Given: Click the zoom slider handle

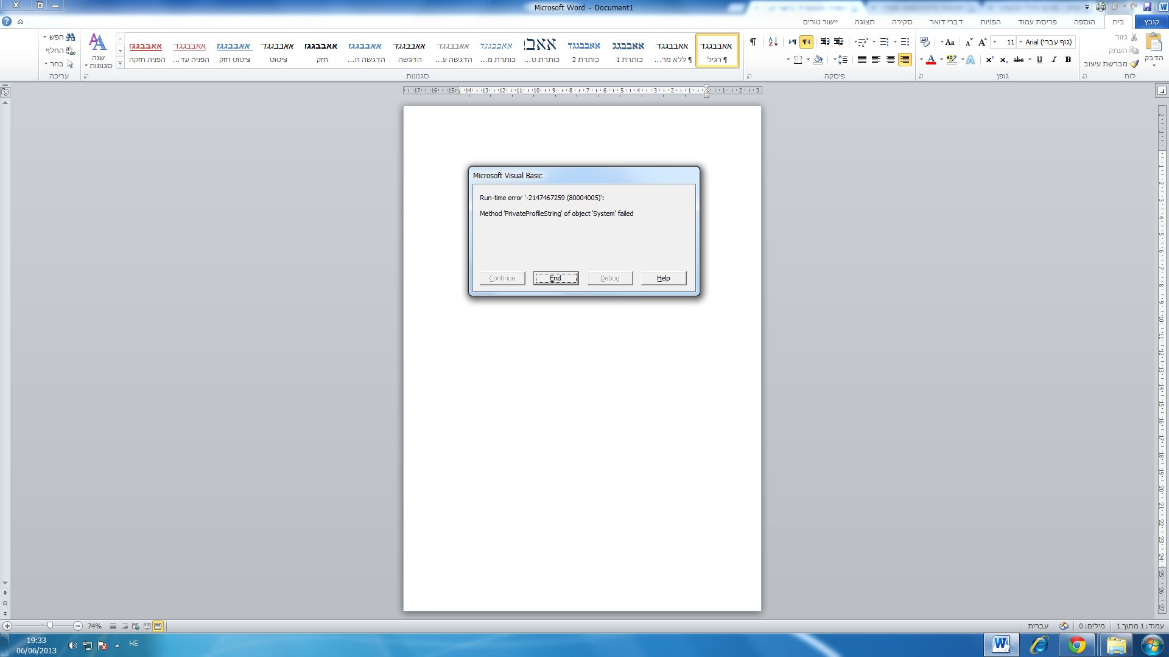Looking at the screenshot, I should click(51, 625).
